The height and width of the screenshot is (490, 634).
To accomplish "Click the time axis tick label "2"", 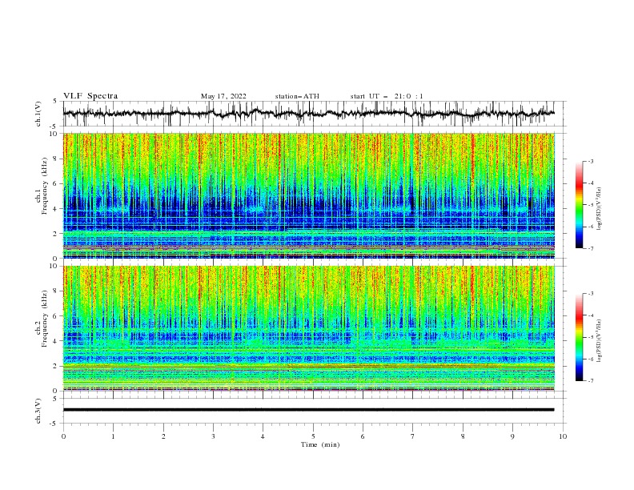I will (x=163, y=436).
